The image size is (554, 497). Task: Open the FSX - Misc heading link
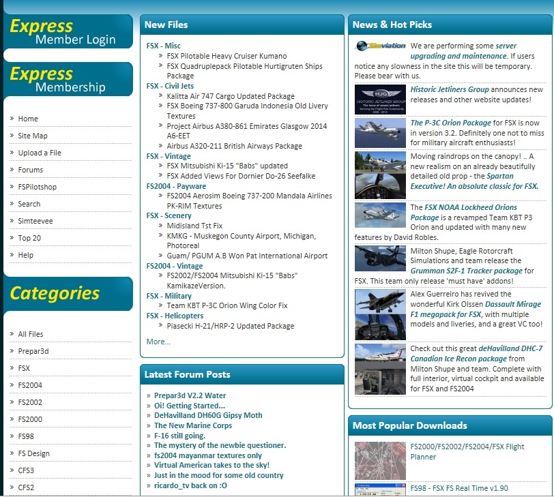click(164, 46)
